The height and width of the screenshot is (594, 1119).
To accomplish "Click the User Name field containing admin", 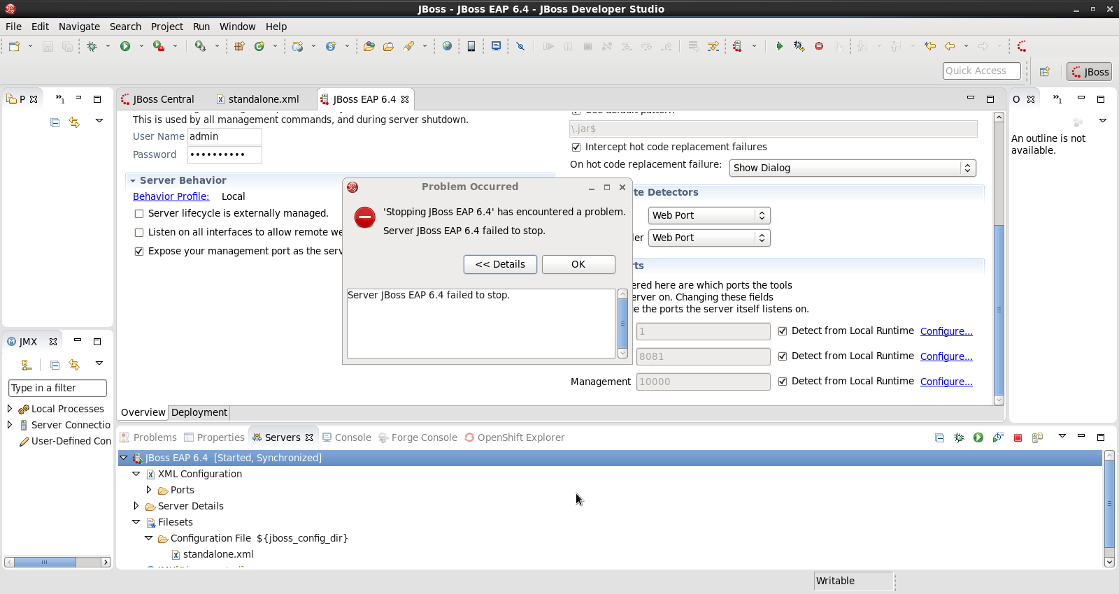I will click(x=224, y=136).
